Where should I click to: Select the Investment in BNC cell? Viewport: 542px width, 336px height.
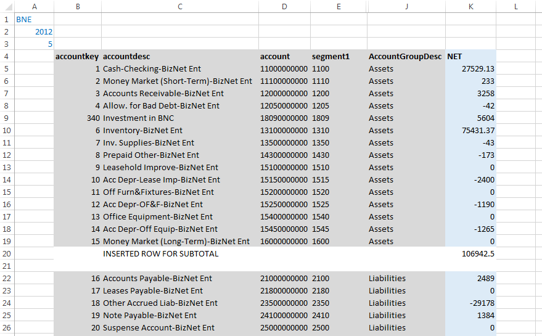179,118
